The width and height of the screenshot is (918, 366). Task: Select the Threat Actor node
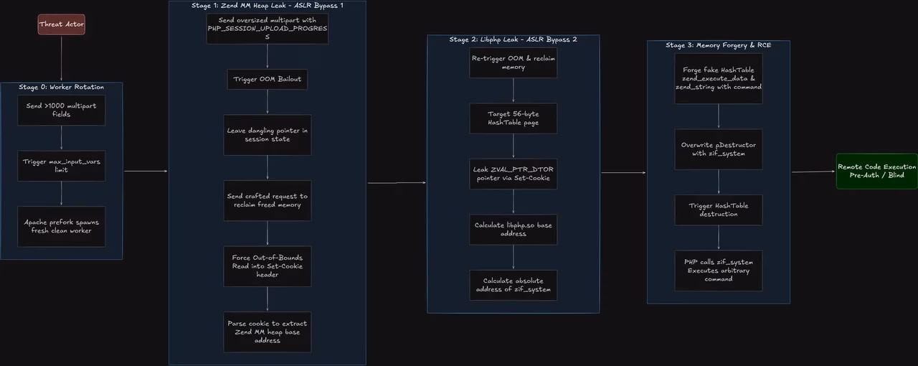61,24
